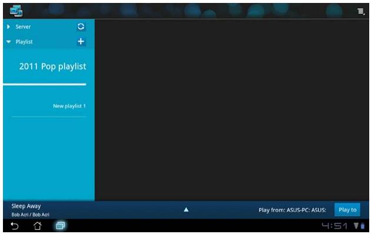
Task: Expand the Server section arrow
Action: 8,26
